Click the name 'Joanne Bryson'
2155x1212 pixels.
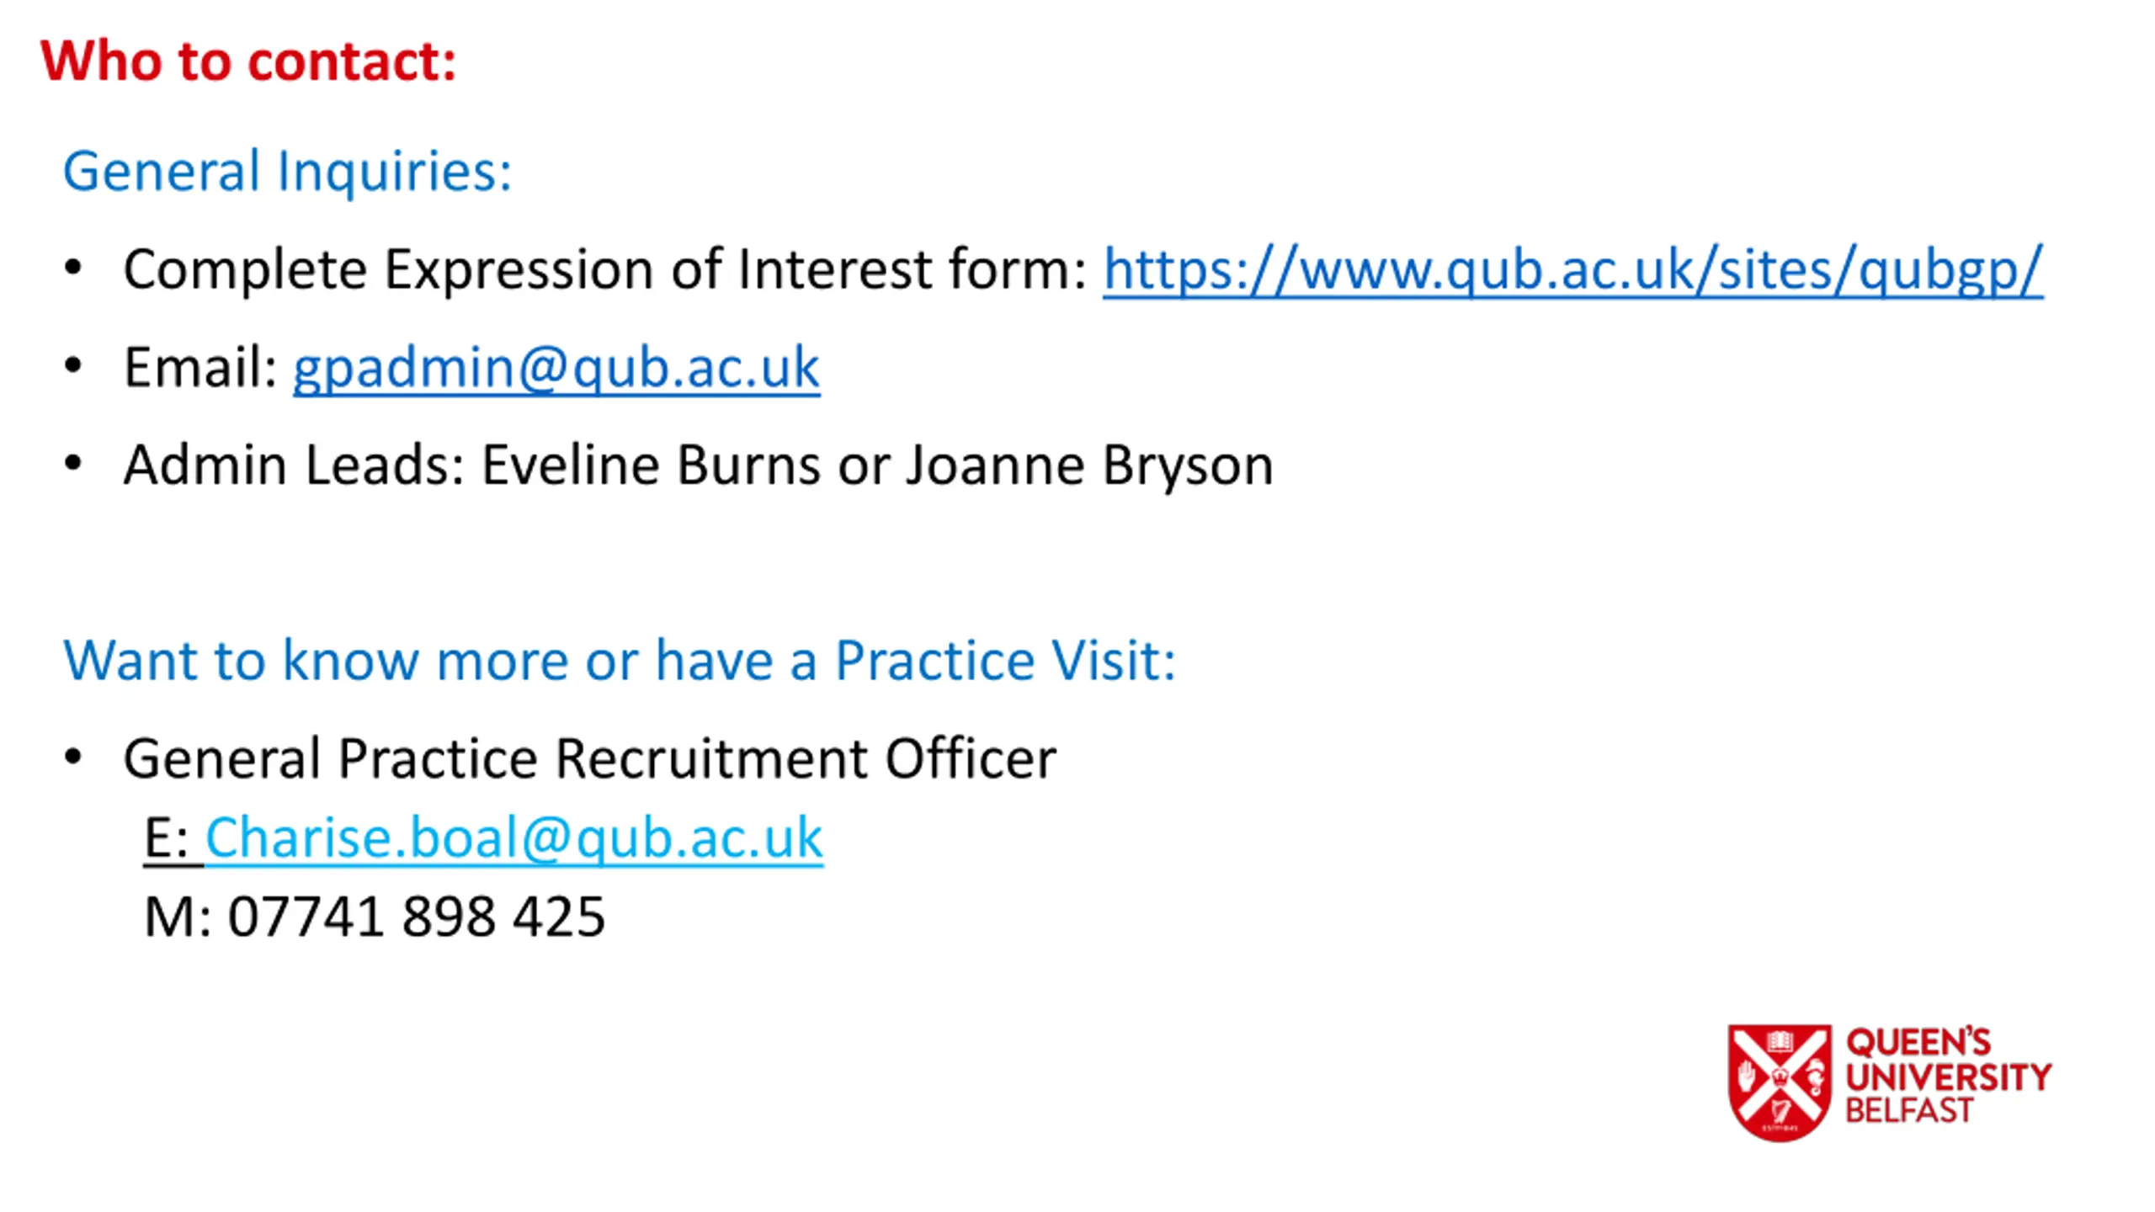pos(1089,465)
